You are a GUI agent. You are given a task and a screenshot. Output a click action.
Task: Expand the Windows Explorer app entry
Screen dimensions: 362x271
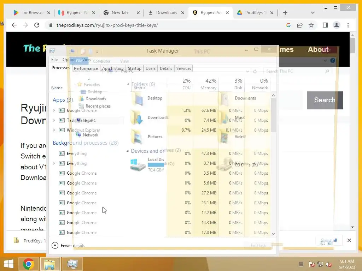[x=54, y=130]
